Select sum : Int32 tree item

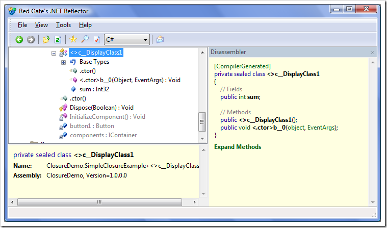click(94, 89)
